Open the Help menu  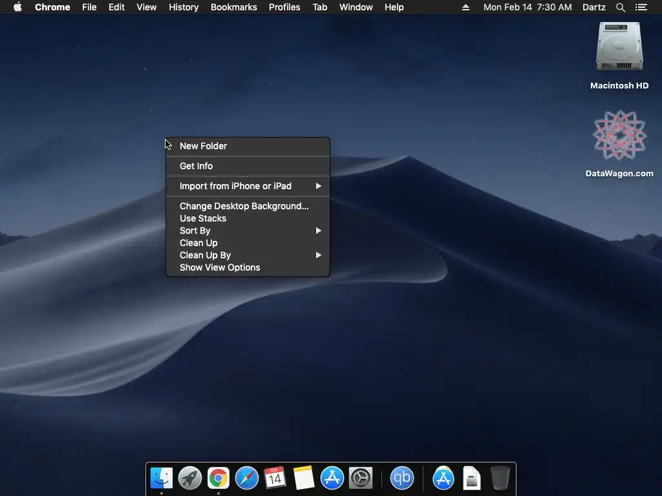point(394,7)
